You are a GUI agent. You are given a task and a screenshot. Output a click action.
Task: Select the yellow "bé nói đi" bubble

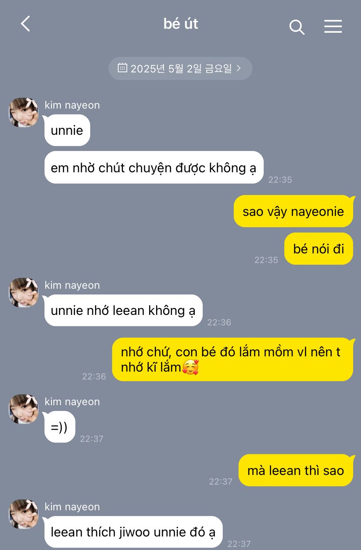tap(319, 249)
